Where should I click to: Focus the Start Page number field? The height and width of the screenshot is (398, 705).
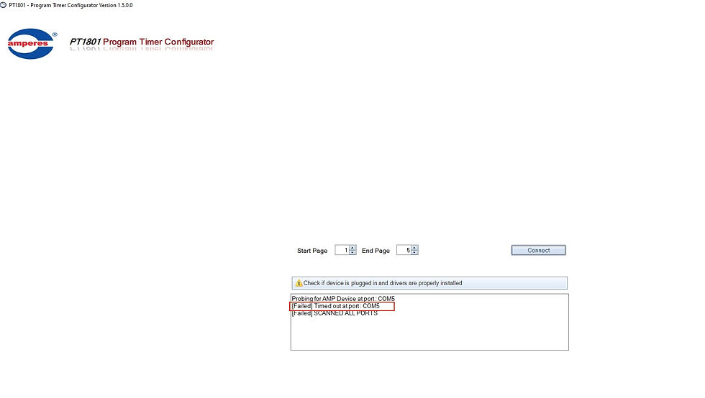[342, 250]
